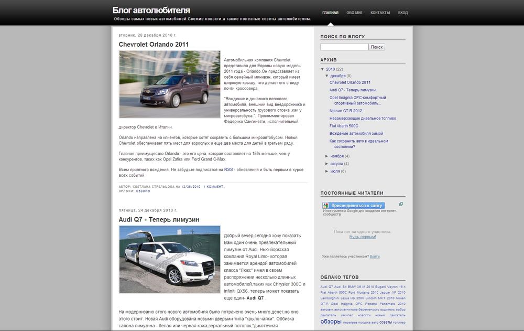Image resolution: width=524 pixels, height=331 pixels.
Task: Open the Обо мне page
Action: [x=354, y=13]
